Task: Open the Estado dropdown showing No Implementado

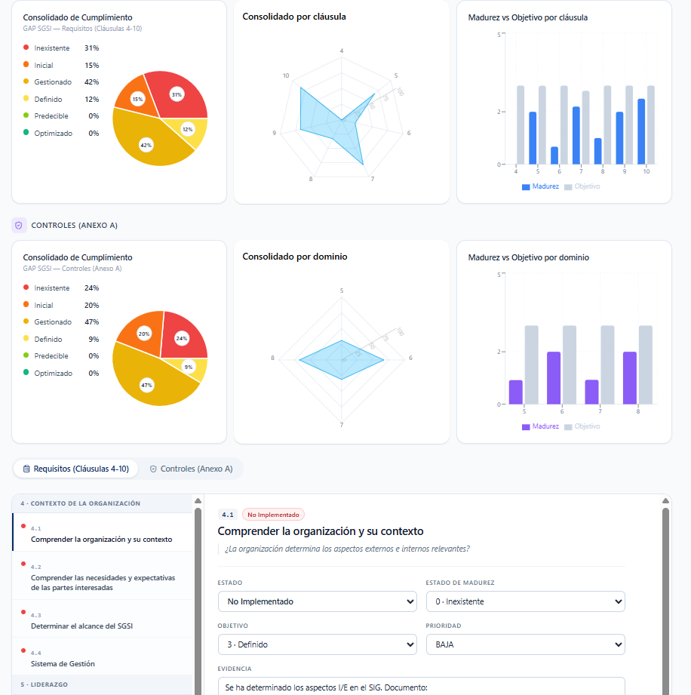Action: (x=318, y=601)
